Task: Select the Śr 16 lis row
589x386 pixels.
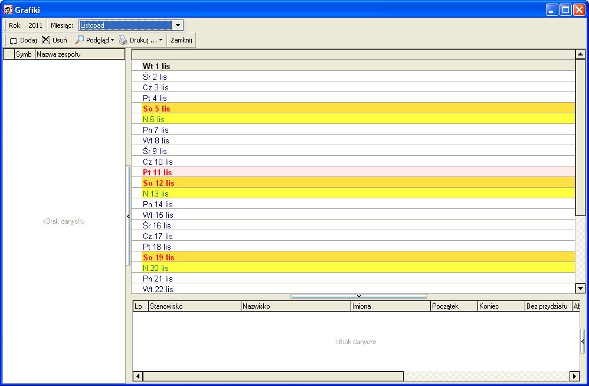Action: pos(353,225)
